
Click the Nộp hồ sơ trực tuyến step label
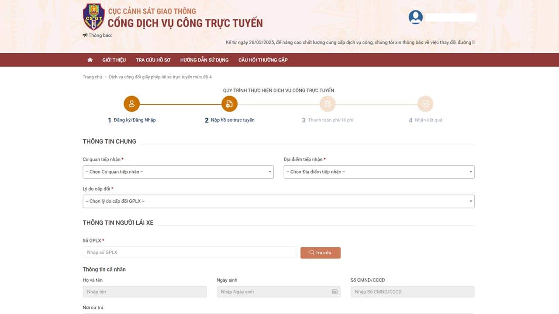233,120
